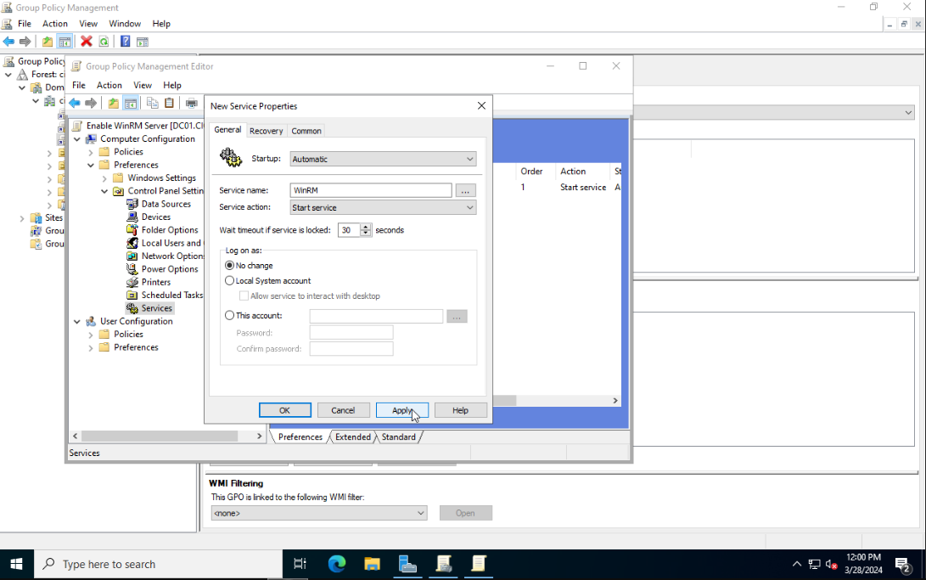
Task: Switch to Extended view tab
Action: [x=352, y=437]
